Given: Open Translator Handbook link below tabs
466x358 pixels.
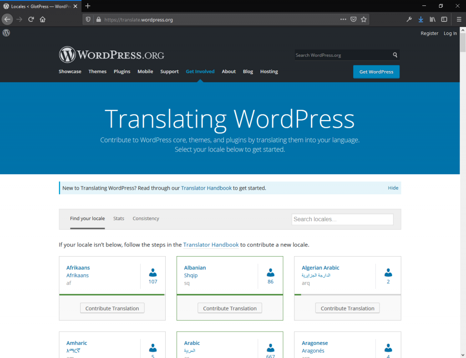Looking at the screenshot, I should 211,245.
